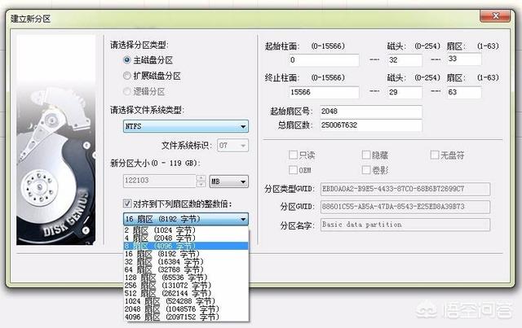Click the 起始柱面 field containing 0

click(x=324, y=60)
